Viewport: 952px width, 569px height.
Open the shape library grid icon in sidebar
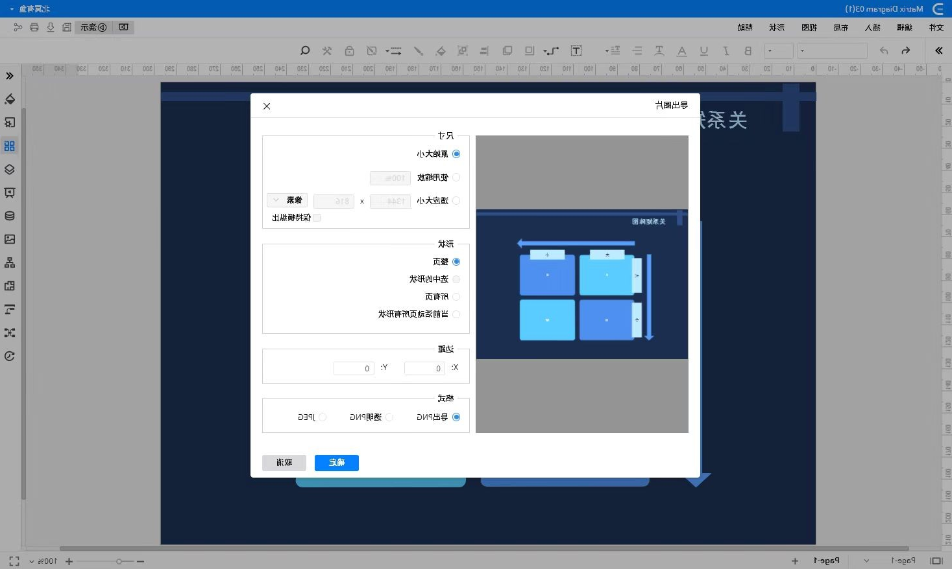coord(10,146)
